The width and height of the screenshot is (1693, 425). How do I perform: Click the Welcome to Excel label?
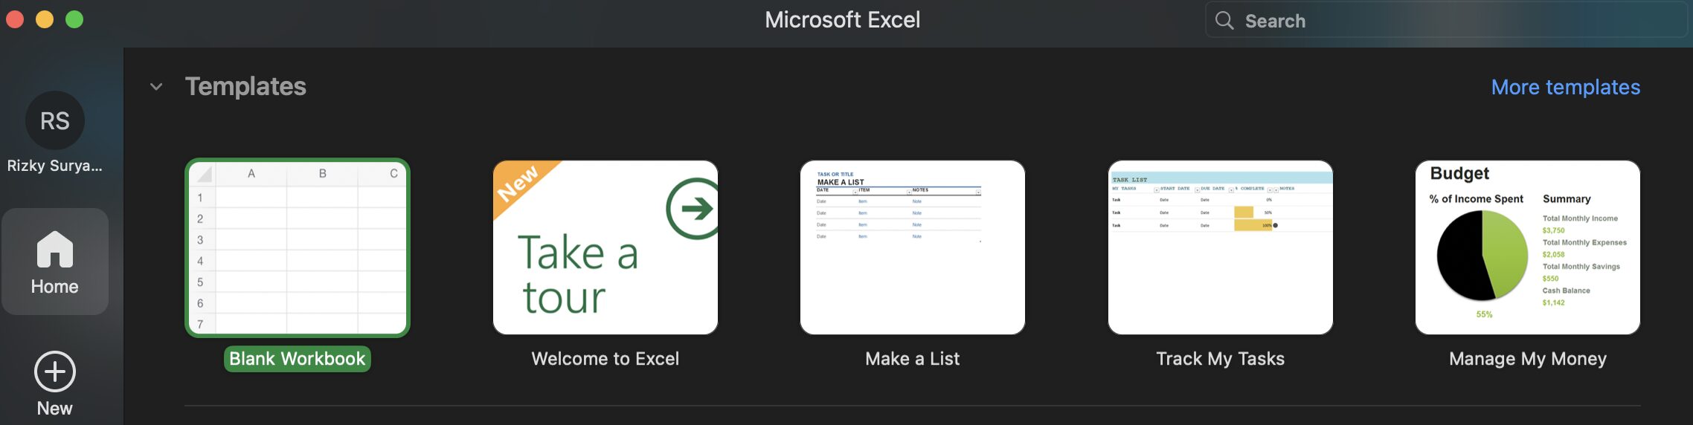(605, 359)
